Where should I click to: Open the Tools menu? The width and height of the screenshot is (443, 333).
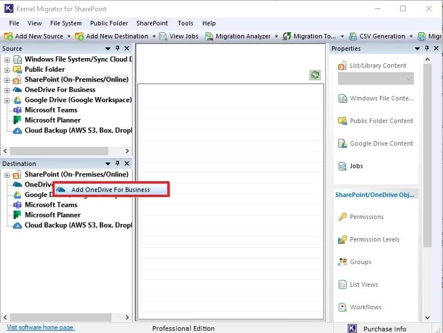click(185, 23)
